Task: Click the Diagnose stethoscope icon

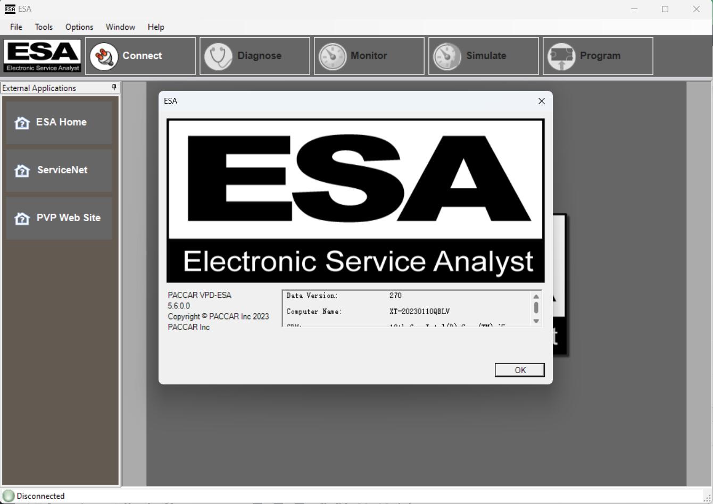Action: pyautogui.click(x=218, y=56)
